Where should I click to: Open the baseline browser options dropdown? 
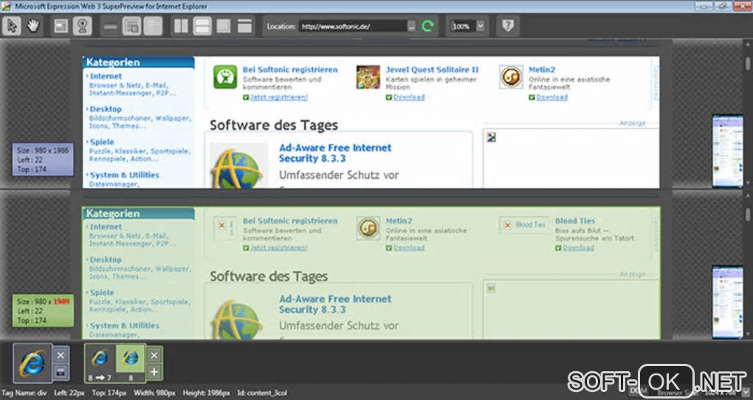click(x=61, y=372)
